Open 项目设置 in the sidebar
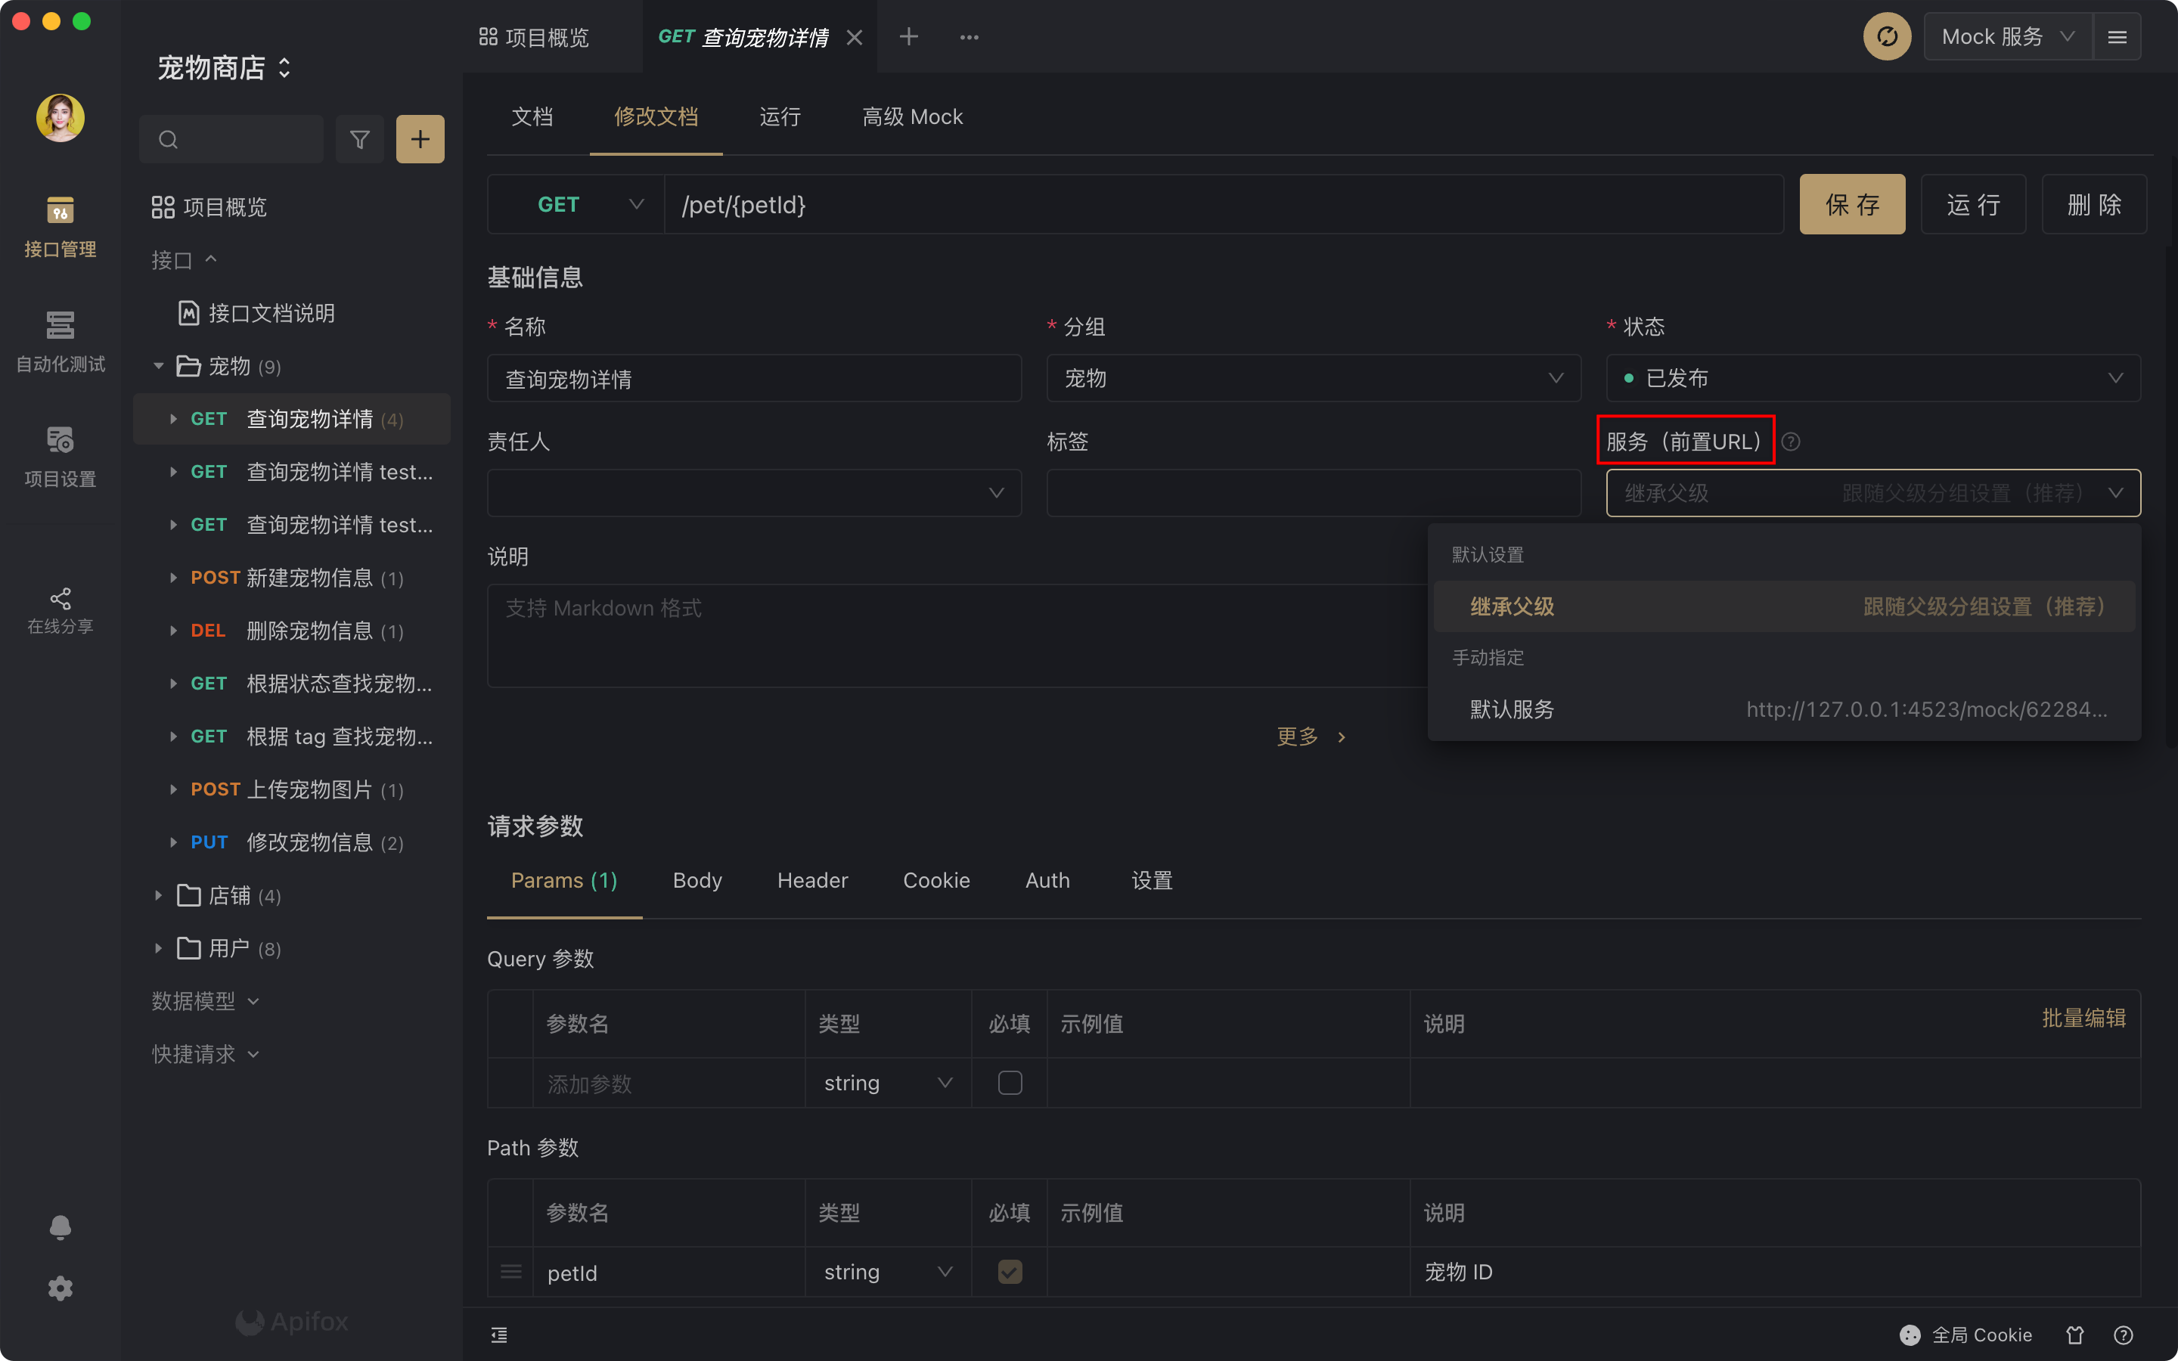The width and height of the screenshot is (2178, 1361). pos(60,455)
